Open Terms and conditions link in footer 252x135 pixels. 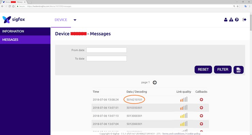(x=173, y=134)
